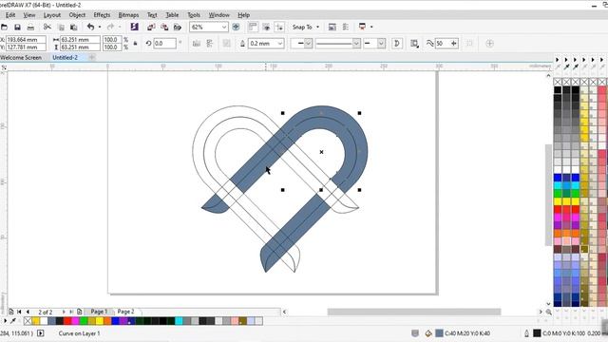Click the object width field 63.251 mm
This screenshot has width=608, height=342.
coord(80,40)
